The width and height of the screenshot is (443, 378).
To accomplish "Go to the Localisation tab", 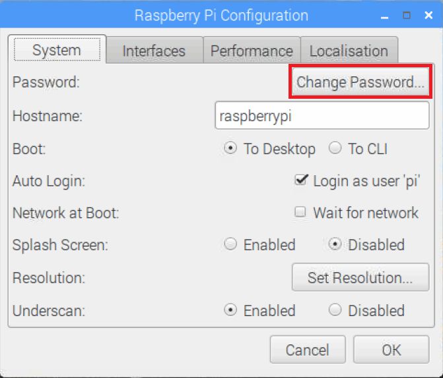I will 349,51.
